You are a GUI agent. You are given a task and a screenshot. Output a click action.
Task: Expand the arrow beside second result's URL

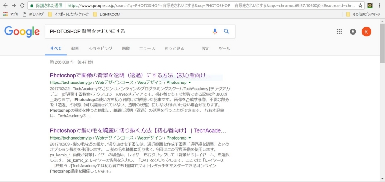(189, 138)
